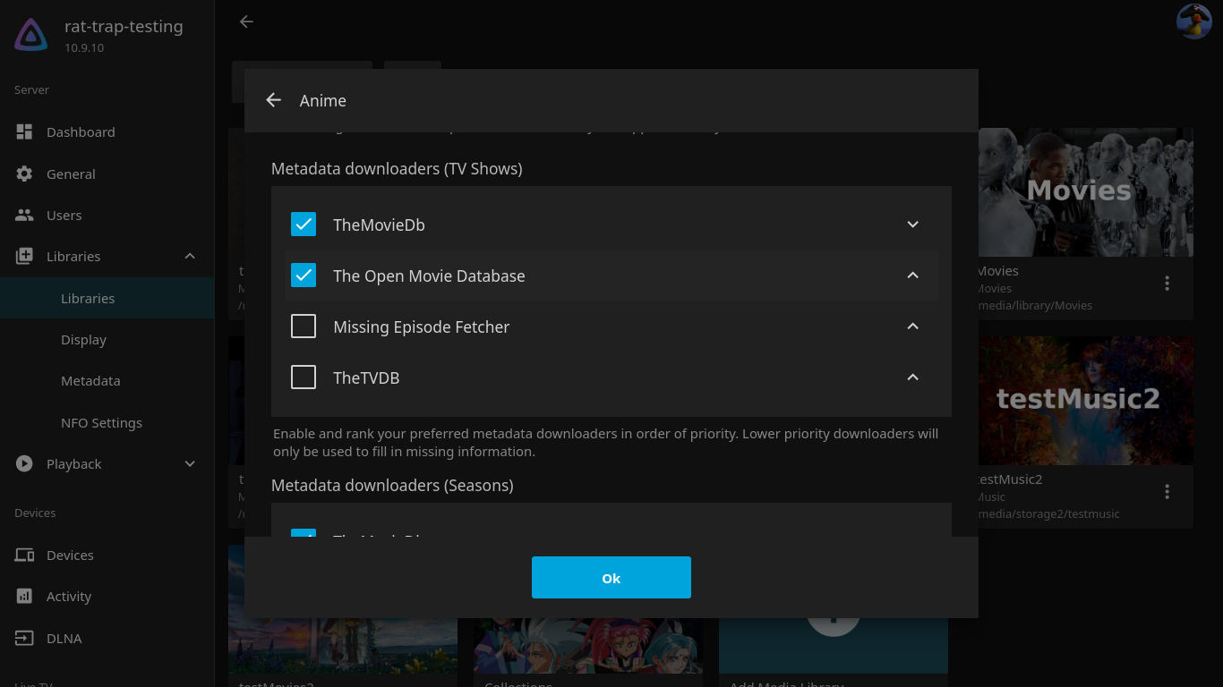Disable The Open Movie Database checkbox
Image resolution: width=1223 pixels, height=687 pixels.
(x=304, y=276)
